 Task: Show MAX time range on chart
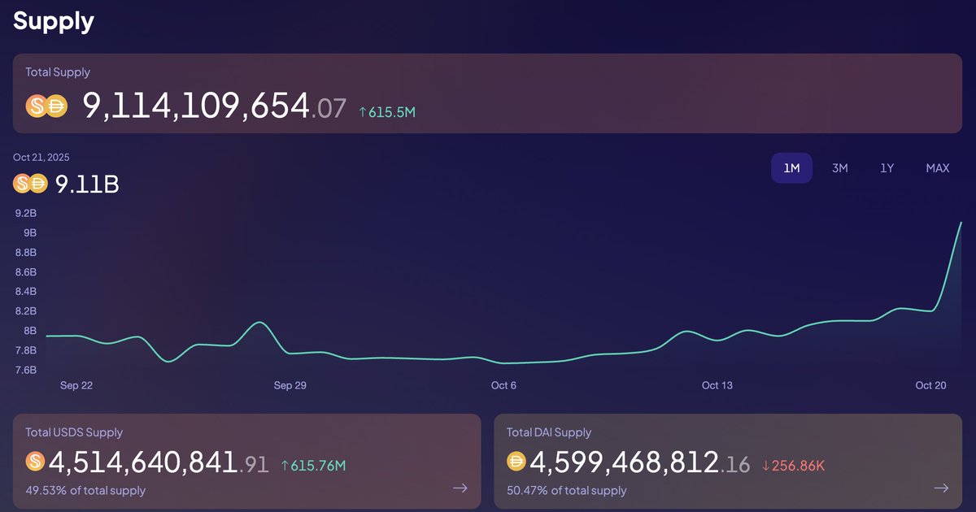click(x=937, y=168)
